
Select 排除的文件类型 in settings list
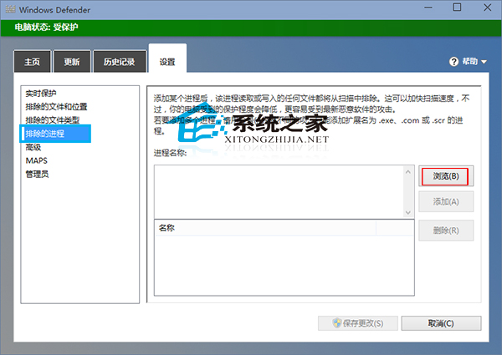click(53, 120)
